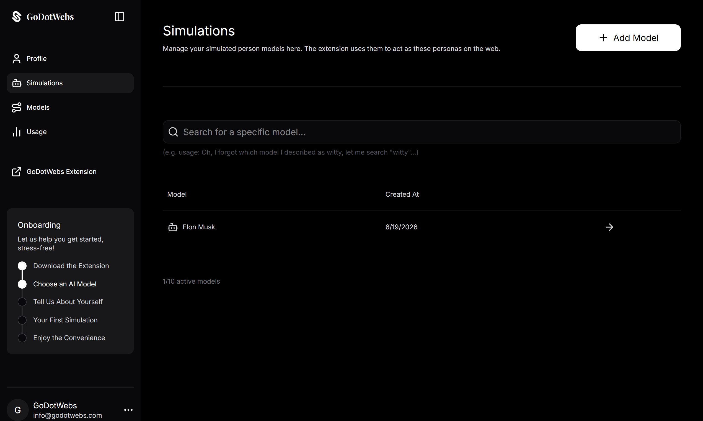Viewport: 703px width, 421px height.
Task: Select the Tell Us About Yourself step
Action: tap(68, 302)
